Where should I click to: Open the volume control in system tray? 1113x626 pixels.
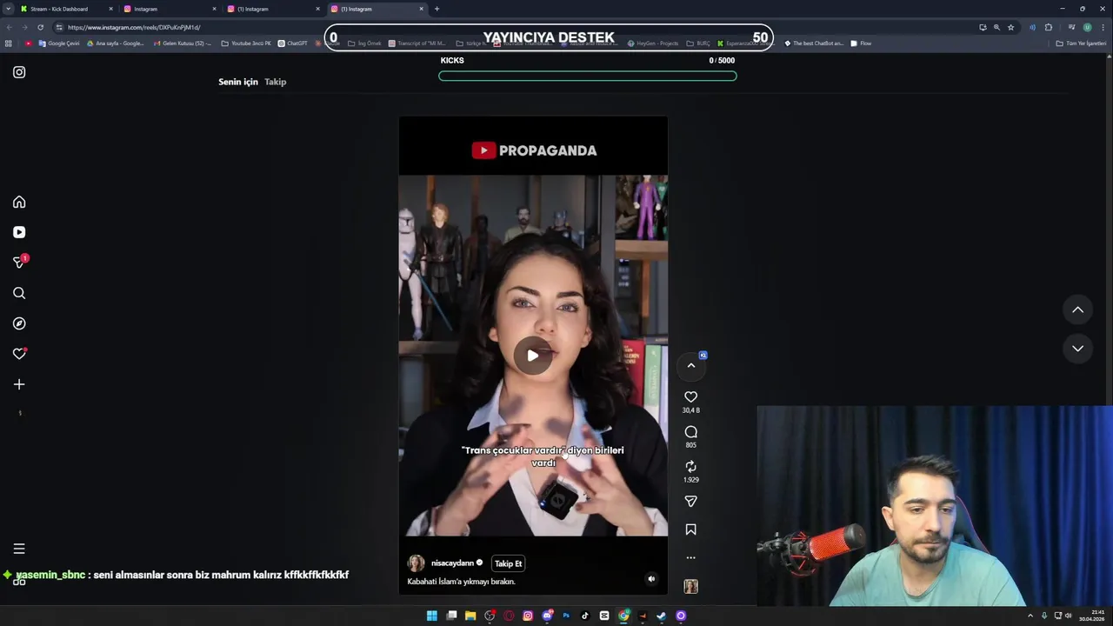1069,616
